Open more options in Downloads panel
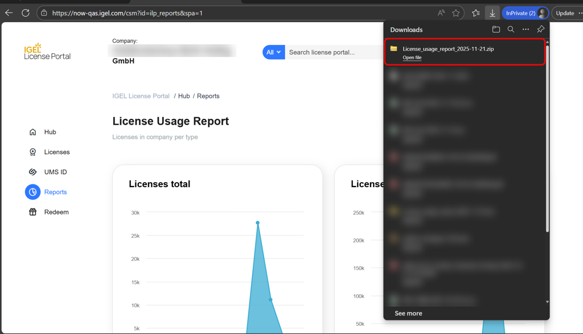The height and width of the screenshot is (334, 583). [525, 30]
